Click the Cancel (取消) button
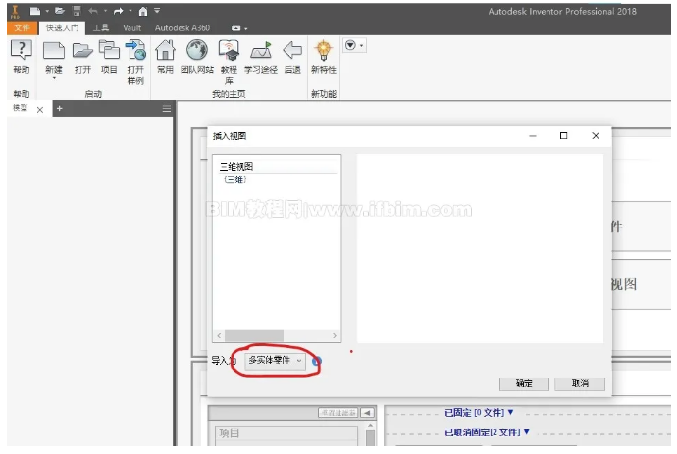The width and height of the screenshot is (677, 454). pos(580,383)
